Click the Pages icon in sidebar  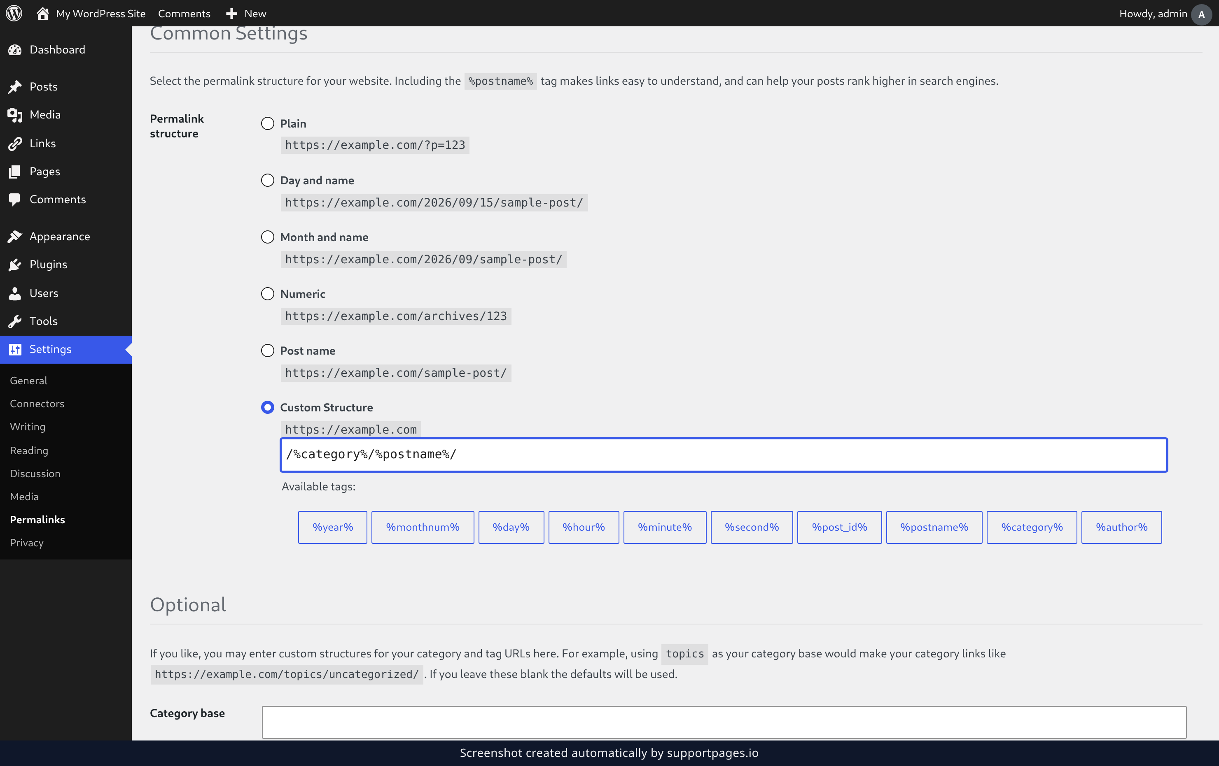(15, 172)
